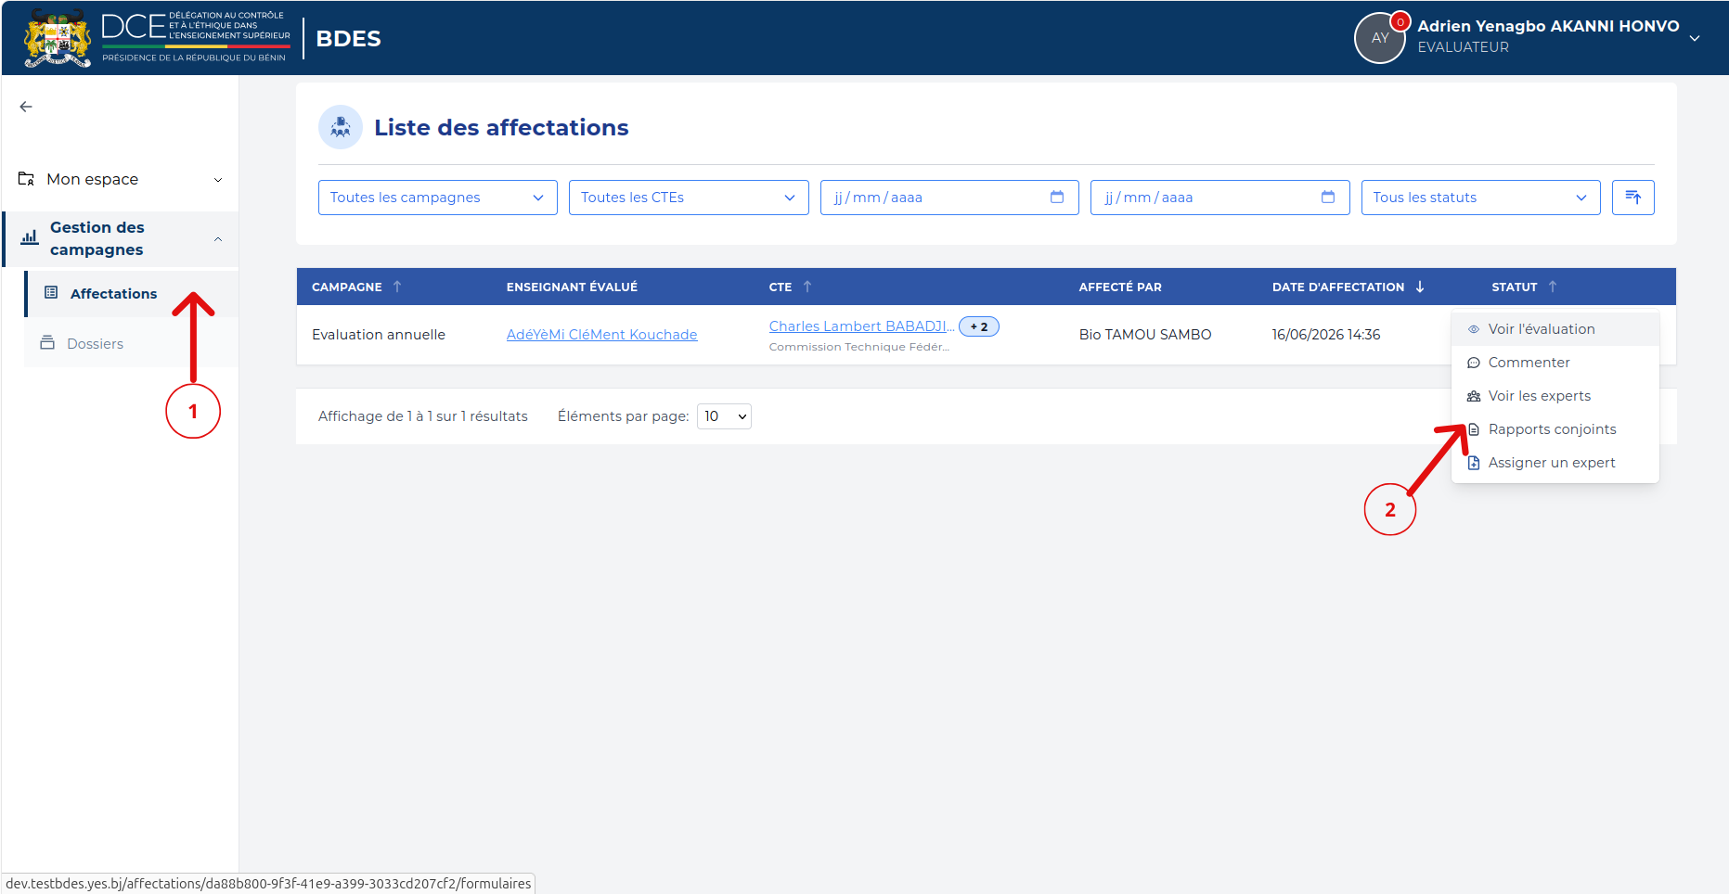Click the speech bubble icon beside Commenter

coord(1473,363)
